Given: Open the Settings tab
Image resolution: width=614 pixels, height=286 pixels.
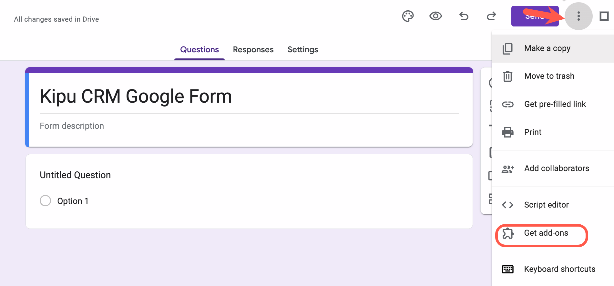Looking at the screenshot, I should pyautogui.click(x=302, y=49).
